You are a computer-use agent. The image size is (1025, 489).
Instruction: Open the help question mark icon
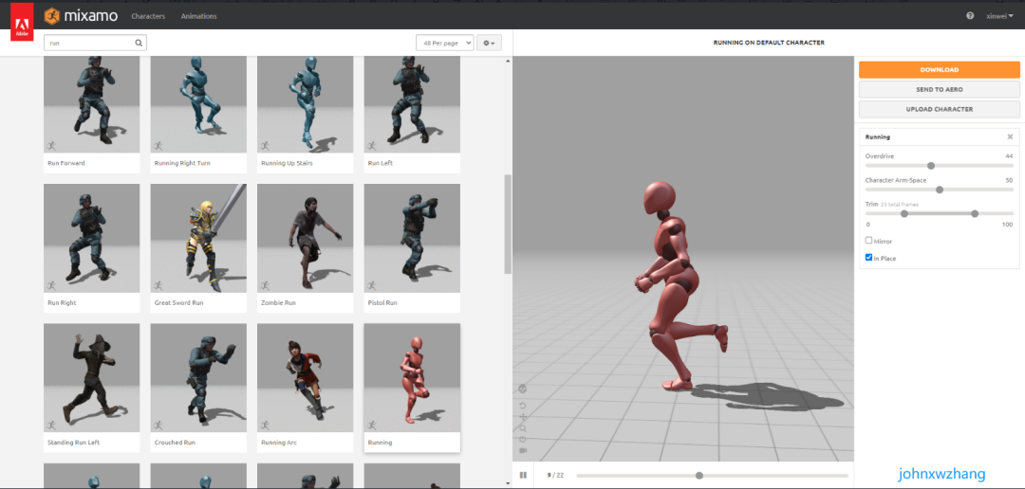tap(970, 16)
